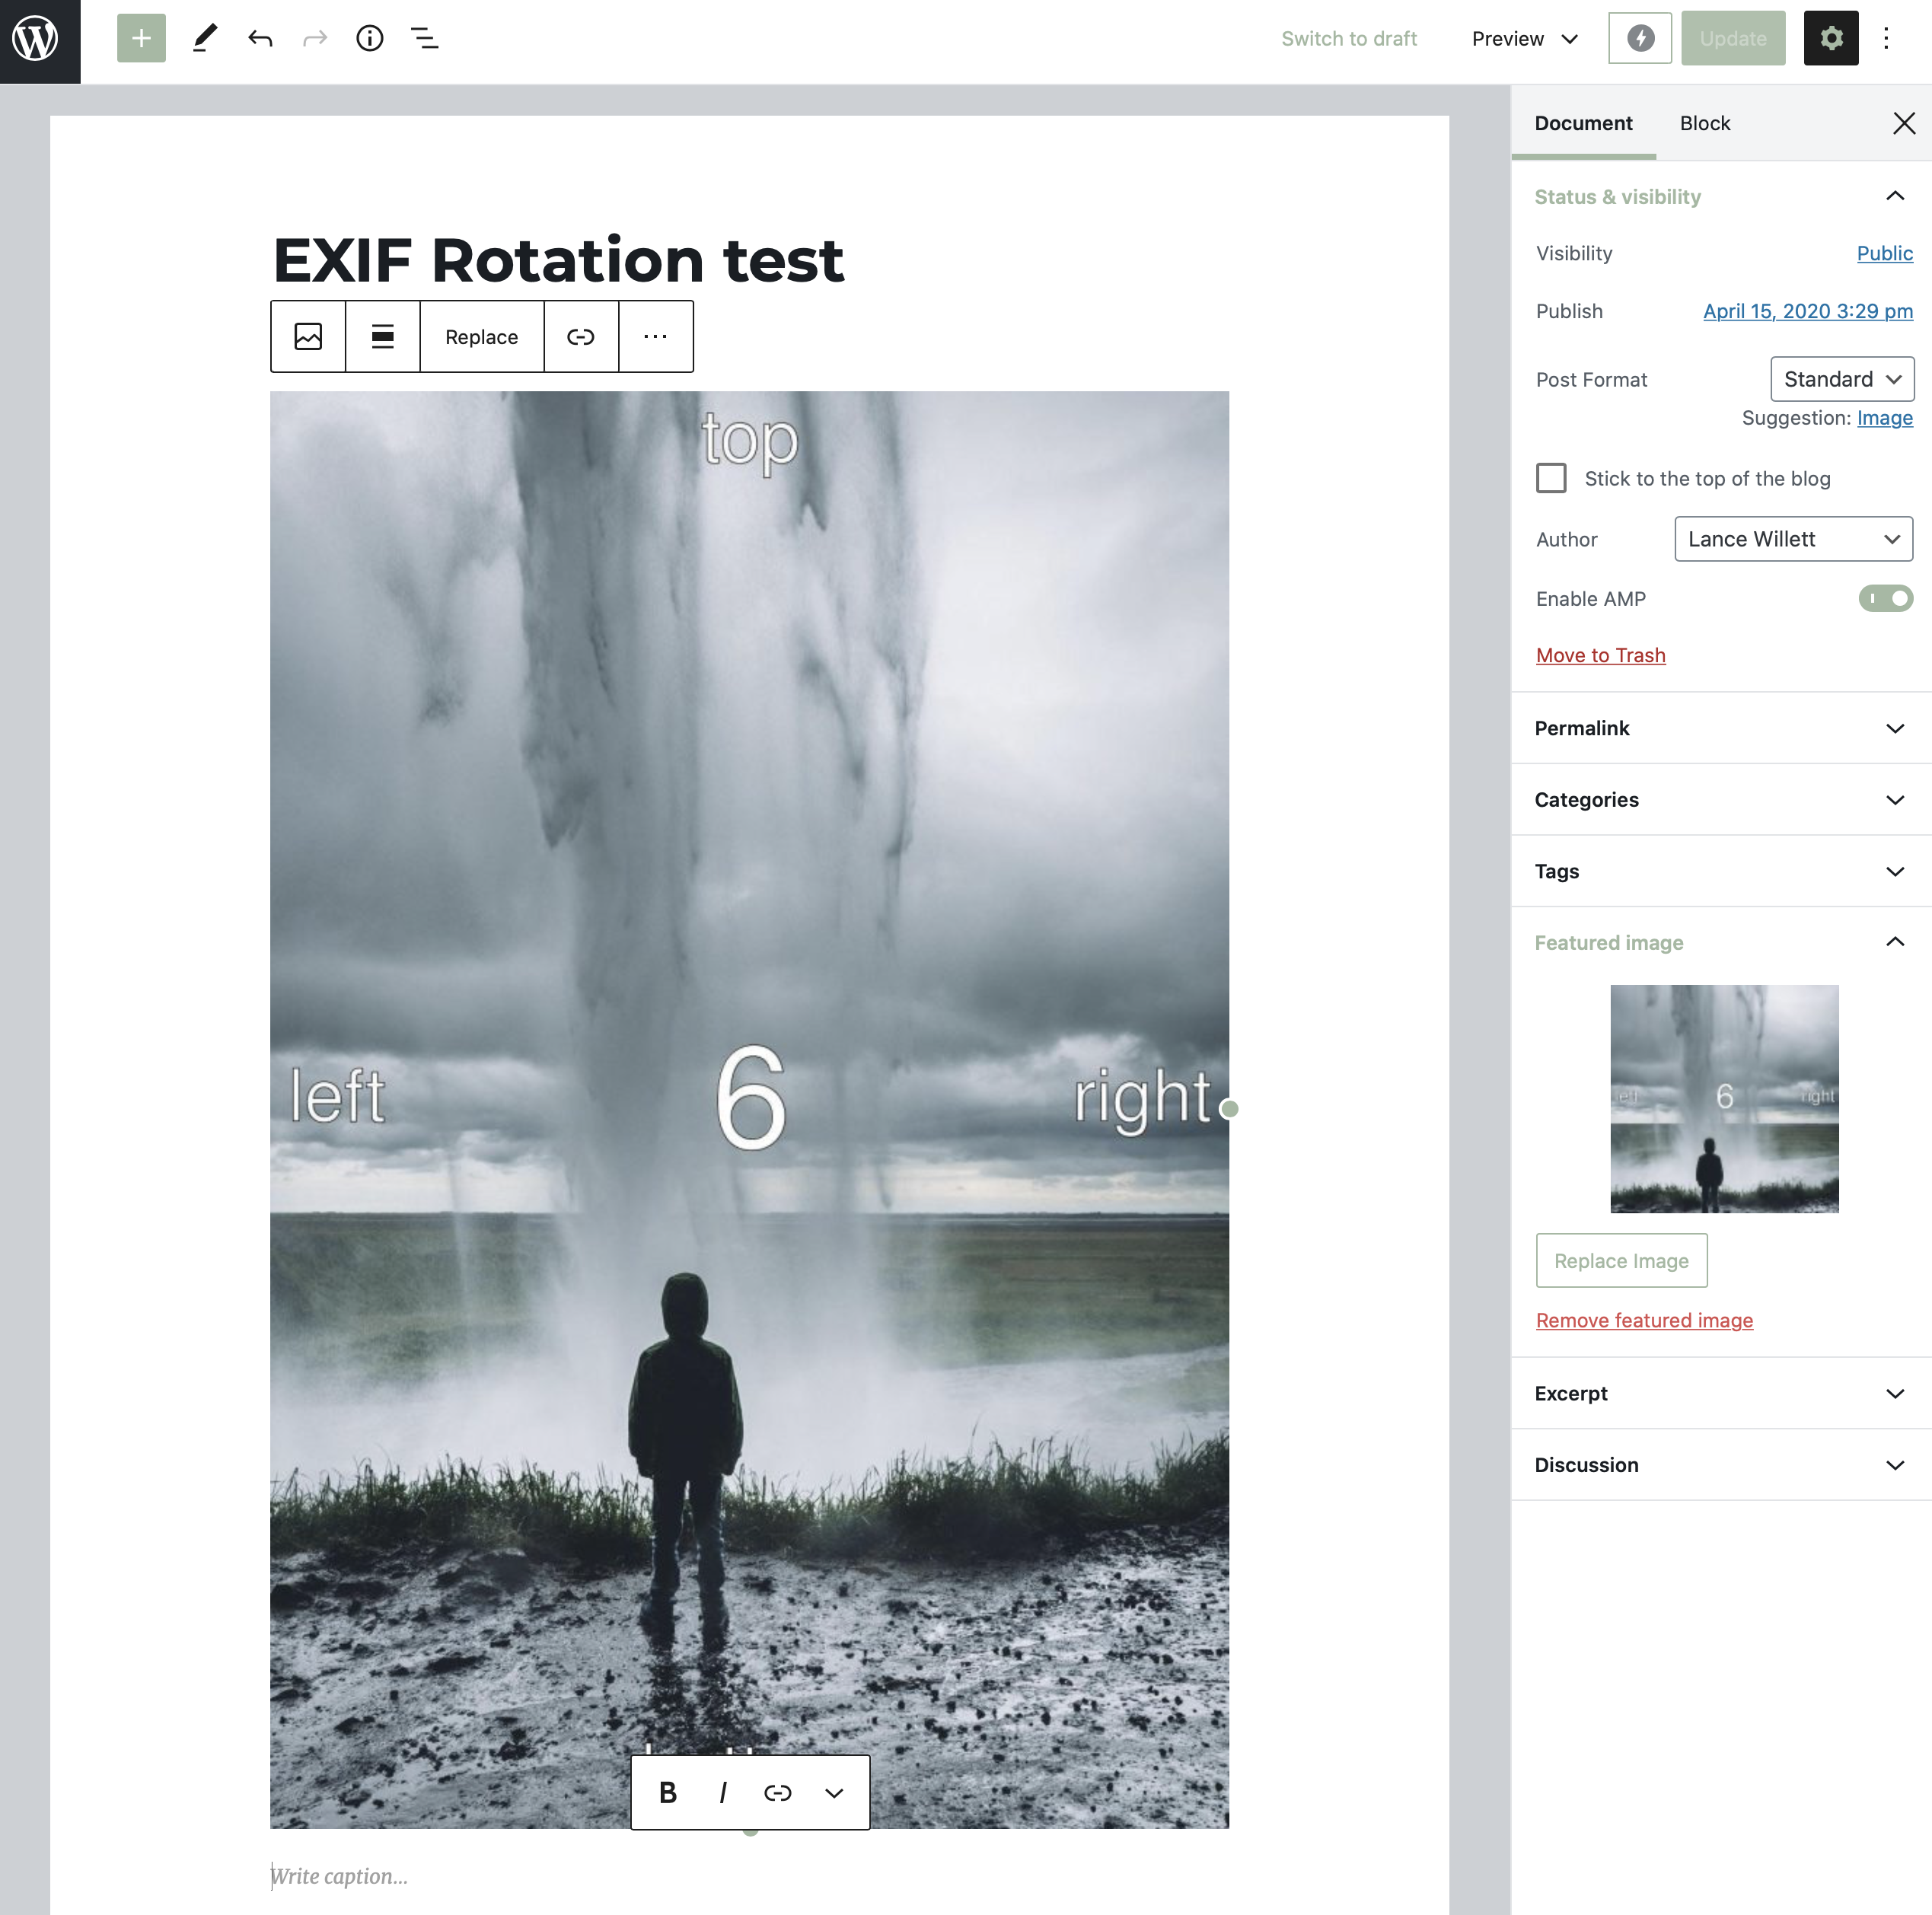Screen dimensions: 1932x1915
Task: Apply italic to caption text
Action: pos(723,1793)
